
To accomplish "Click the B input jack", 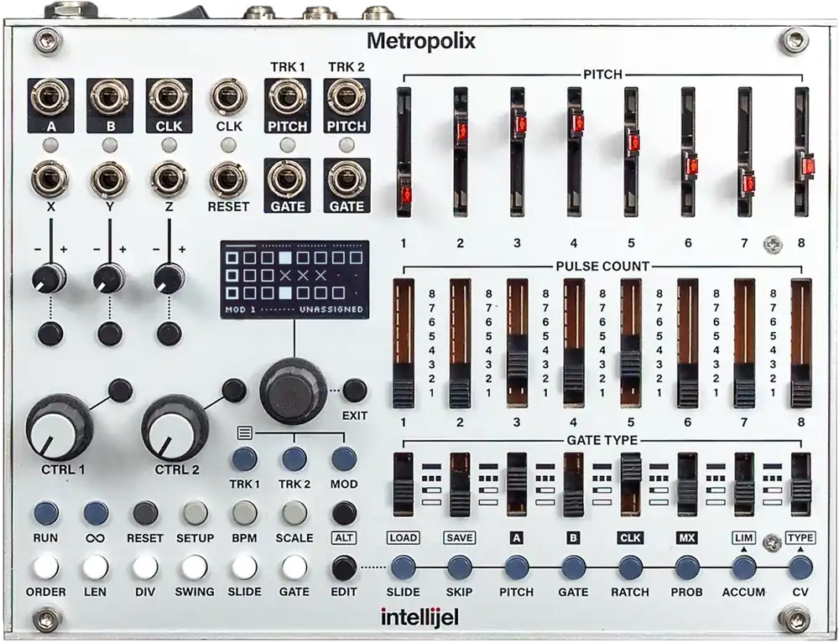I will coord(109,97).
